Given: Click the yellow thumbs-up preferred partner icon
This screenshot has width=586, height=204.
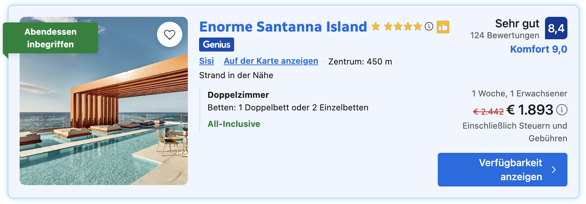Looking at the screenshot, I should 443,27.
